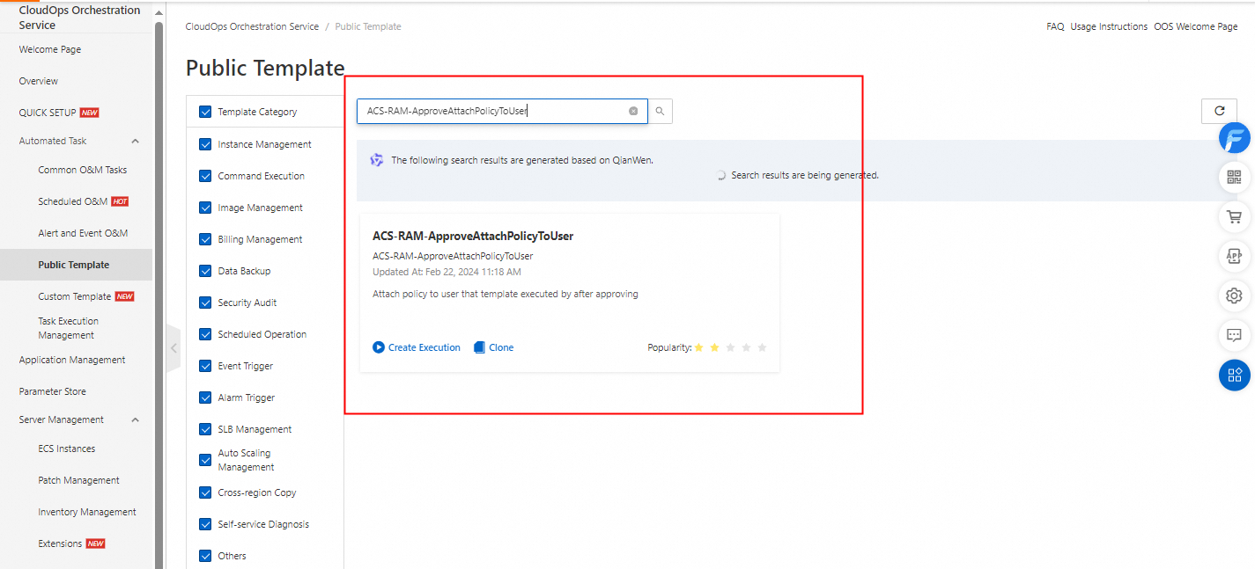Viewport: 1255px width, 569px height.
Task: Collapse the Server Management menu group
Action: tap(135, 419)
